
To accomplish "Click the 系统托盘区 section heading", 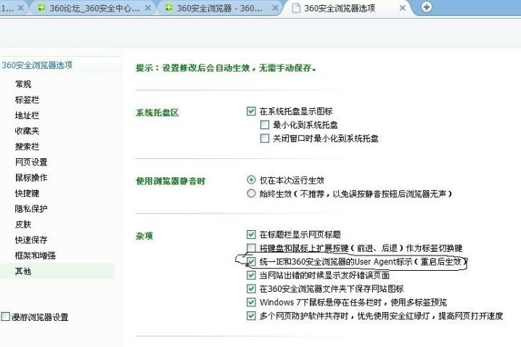I will coord(157,113).
